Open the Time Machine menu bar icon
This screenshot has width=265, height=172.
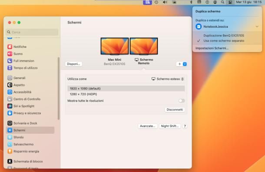tap(156, 2)
